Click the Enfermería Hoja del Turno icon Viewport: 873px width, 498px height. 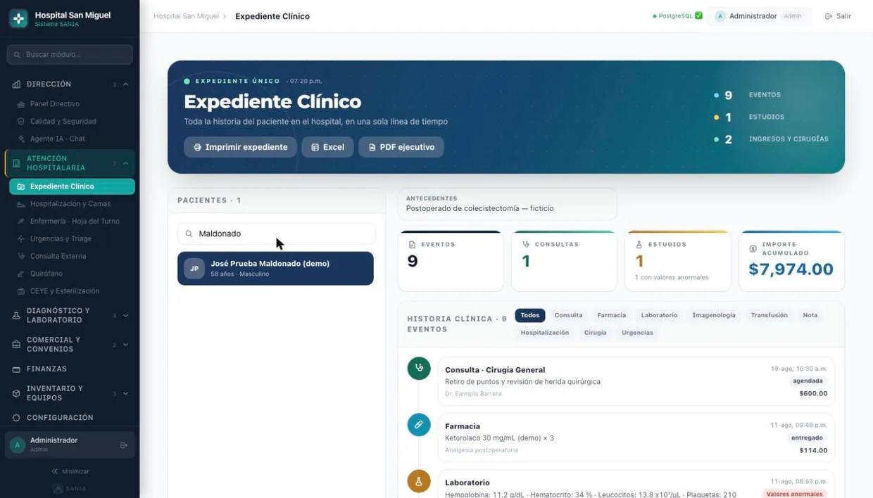(x=21, y=222)
